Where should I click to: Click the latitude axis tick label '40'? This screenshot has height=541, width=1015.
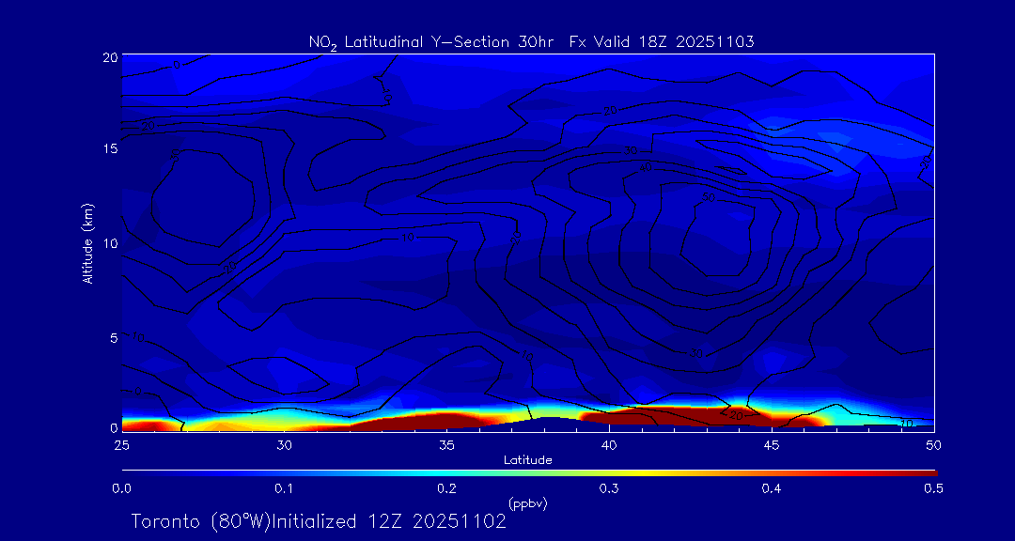(609, 445)
